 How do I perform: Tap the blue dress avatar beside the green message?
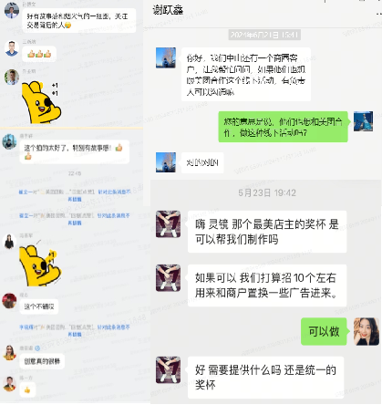363,121
